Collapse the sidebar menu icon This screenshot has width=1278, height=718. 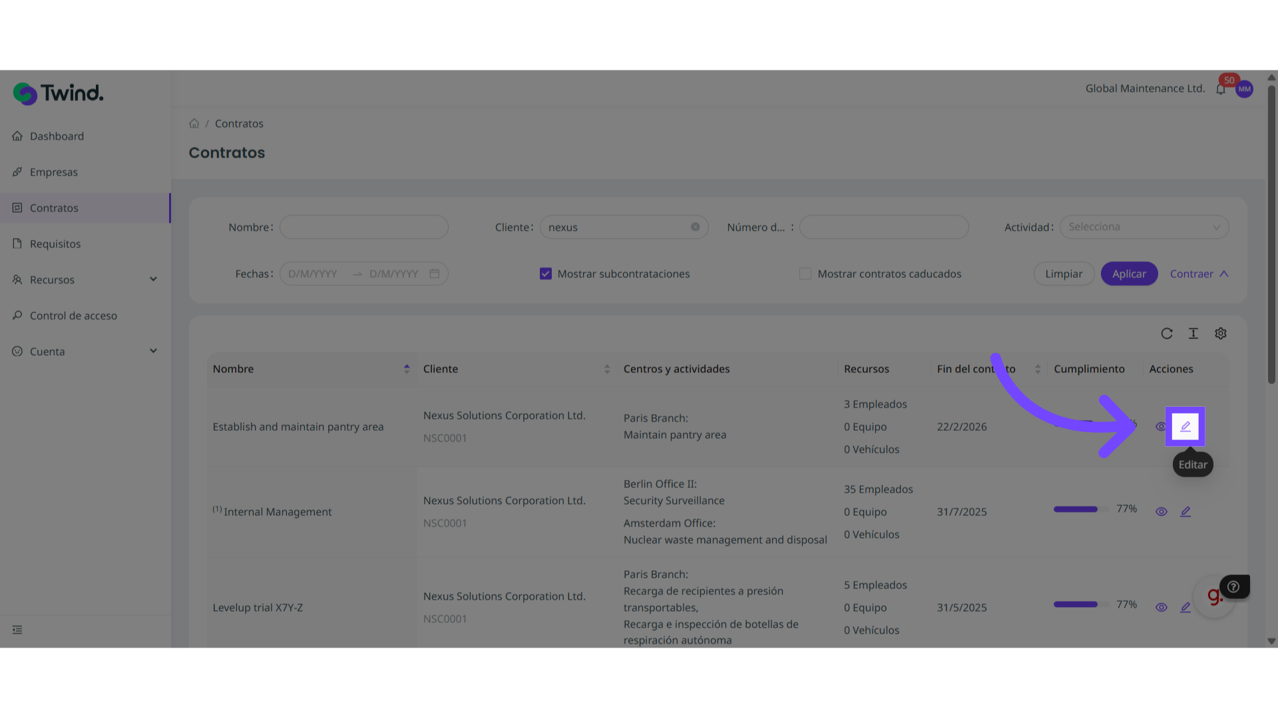click(17, 630)
